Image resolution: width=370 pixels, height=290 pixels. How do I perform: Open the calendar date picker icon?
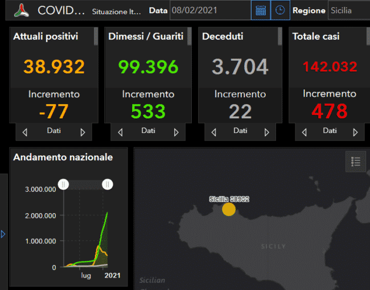(261, 10)
